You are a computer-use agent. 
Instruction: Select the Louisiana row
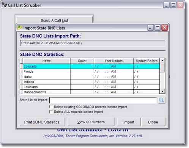pos(90,87)
